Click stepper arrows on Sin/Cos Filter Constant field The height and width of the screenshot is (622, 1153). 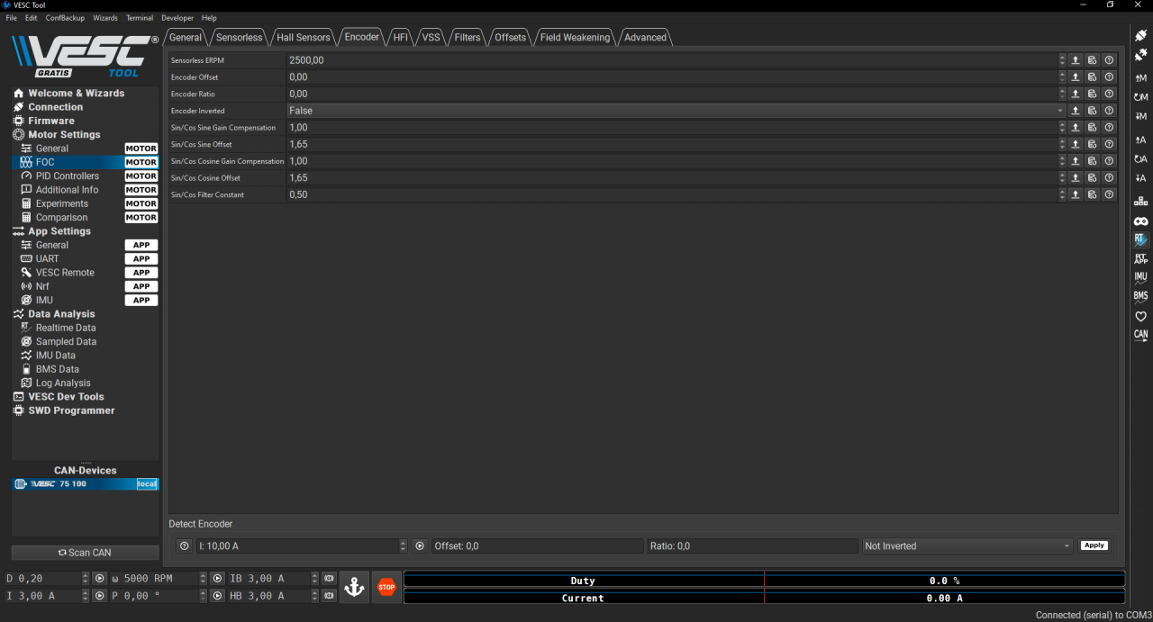[1062, 194]
